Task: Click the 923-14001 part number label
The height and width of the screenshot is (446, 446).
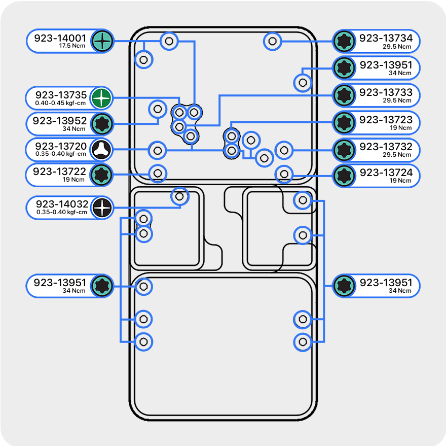Action: point(60,38)
